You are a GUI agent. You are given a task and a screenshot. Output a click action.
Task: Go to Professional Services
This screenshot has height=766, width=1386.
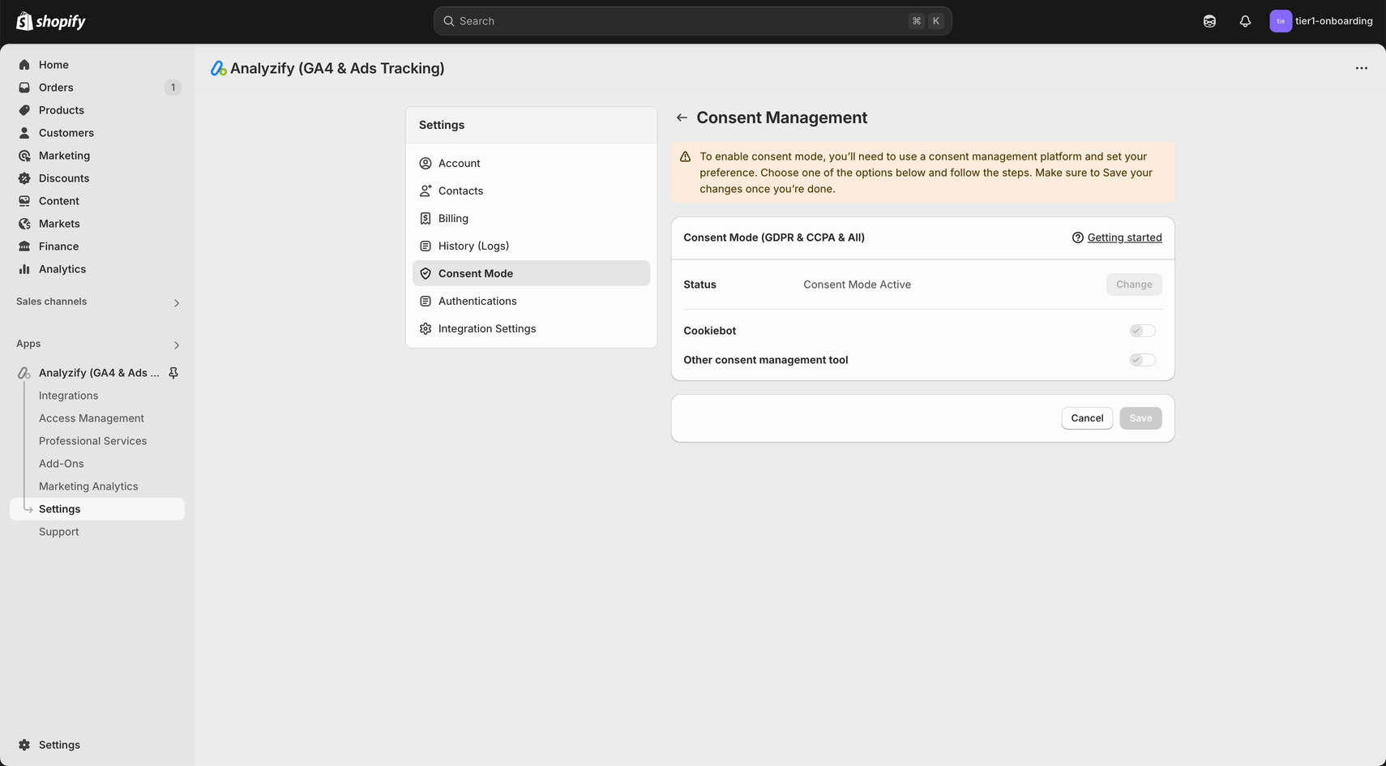point(92,441)
